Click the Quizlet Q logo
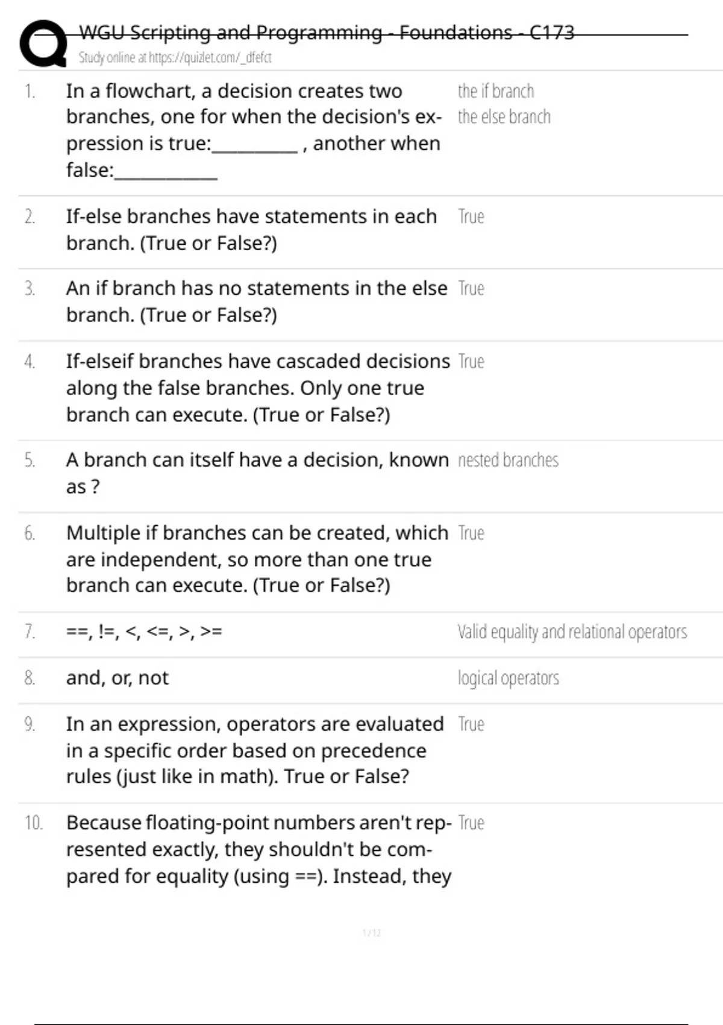 [43, 43]
